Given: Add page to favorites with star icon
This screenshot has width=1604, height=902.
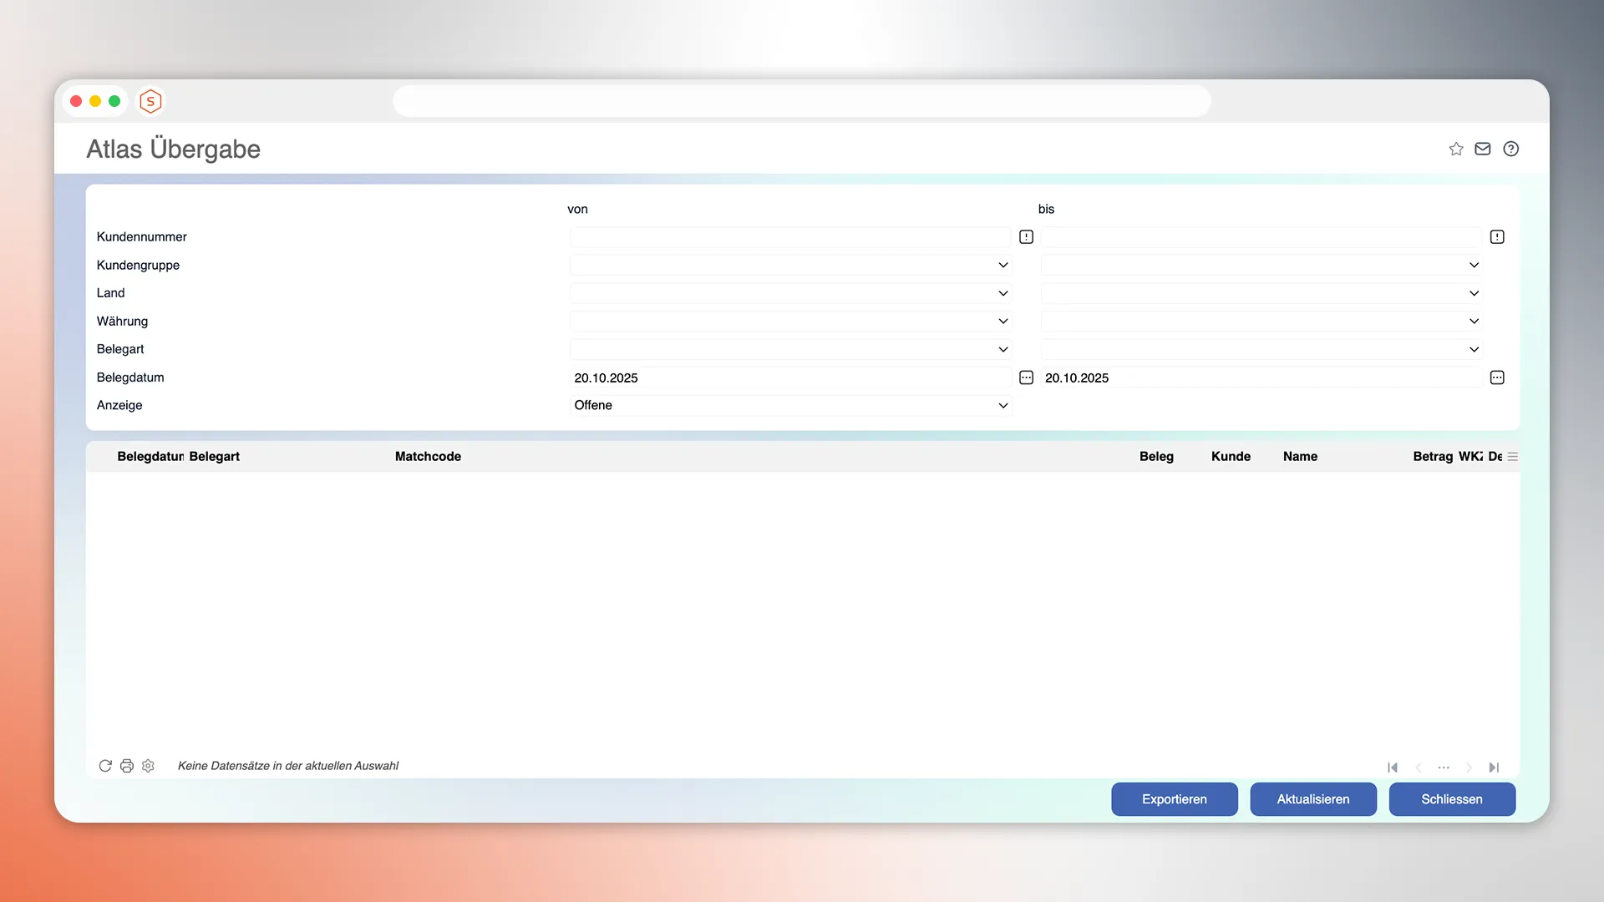Looking at the screenshot, I should click(x=1456, y=149).
